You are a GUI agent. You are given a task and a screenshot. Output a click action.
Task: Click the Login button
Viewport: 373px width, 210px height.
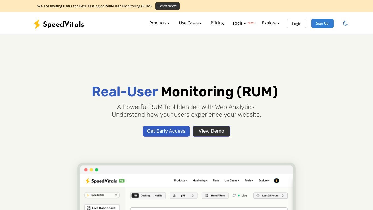[297, 24]
